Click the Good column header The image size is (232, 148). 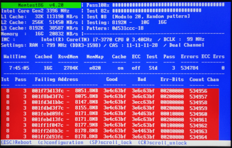coord(112,79)
